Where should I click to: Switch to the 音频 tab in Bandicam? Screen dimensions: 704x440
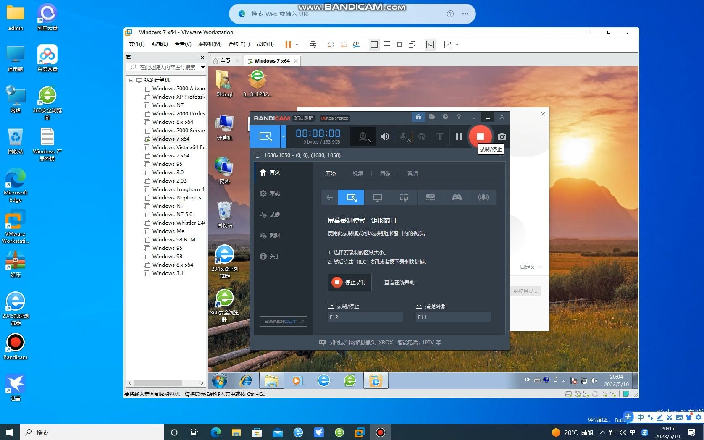pos(412,173)
